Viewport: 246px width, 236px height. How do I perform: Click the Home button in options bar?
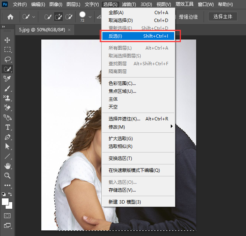click(x=10, y=17)
